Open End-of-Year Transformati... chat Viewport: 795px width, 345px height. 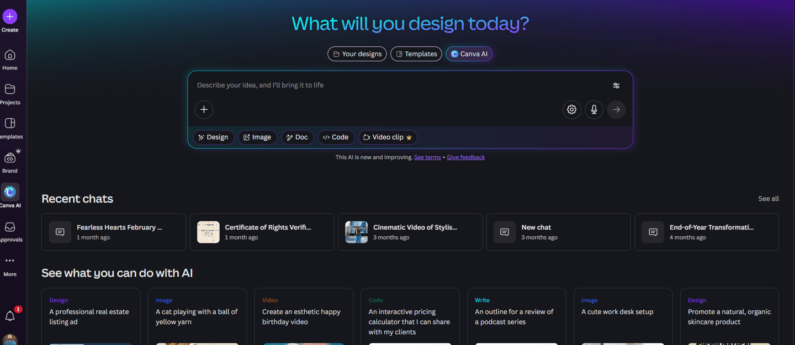click(x=707, y=232)
